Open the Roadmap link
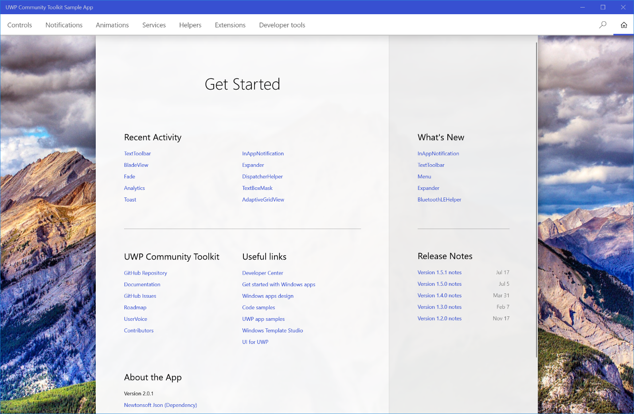634x414 pixels. (135, 308)
